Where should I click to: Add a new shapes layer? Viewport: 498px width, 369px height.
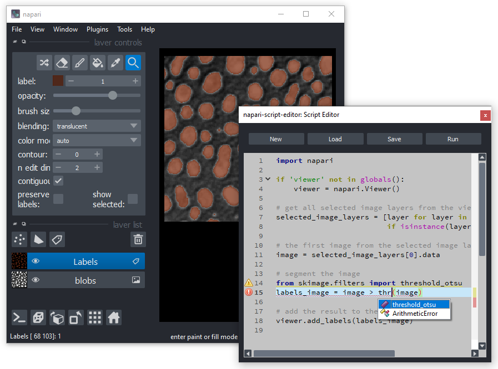coord(38,239)
